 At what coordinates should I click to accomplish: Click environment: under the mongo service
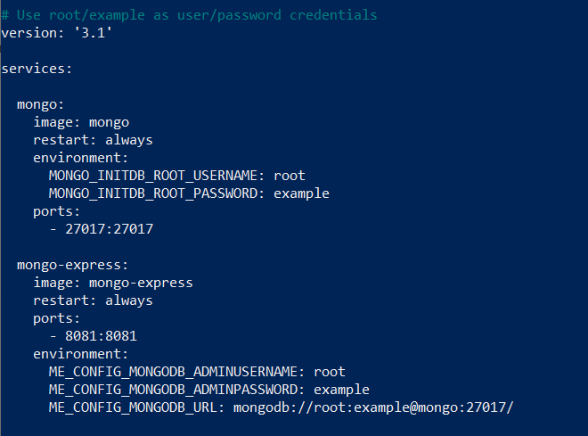[x=80, y=158]
